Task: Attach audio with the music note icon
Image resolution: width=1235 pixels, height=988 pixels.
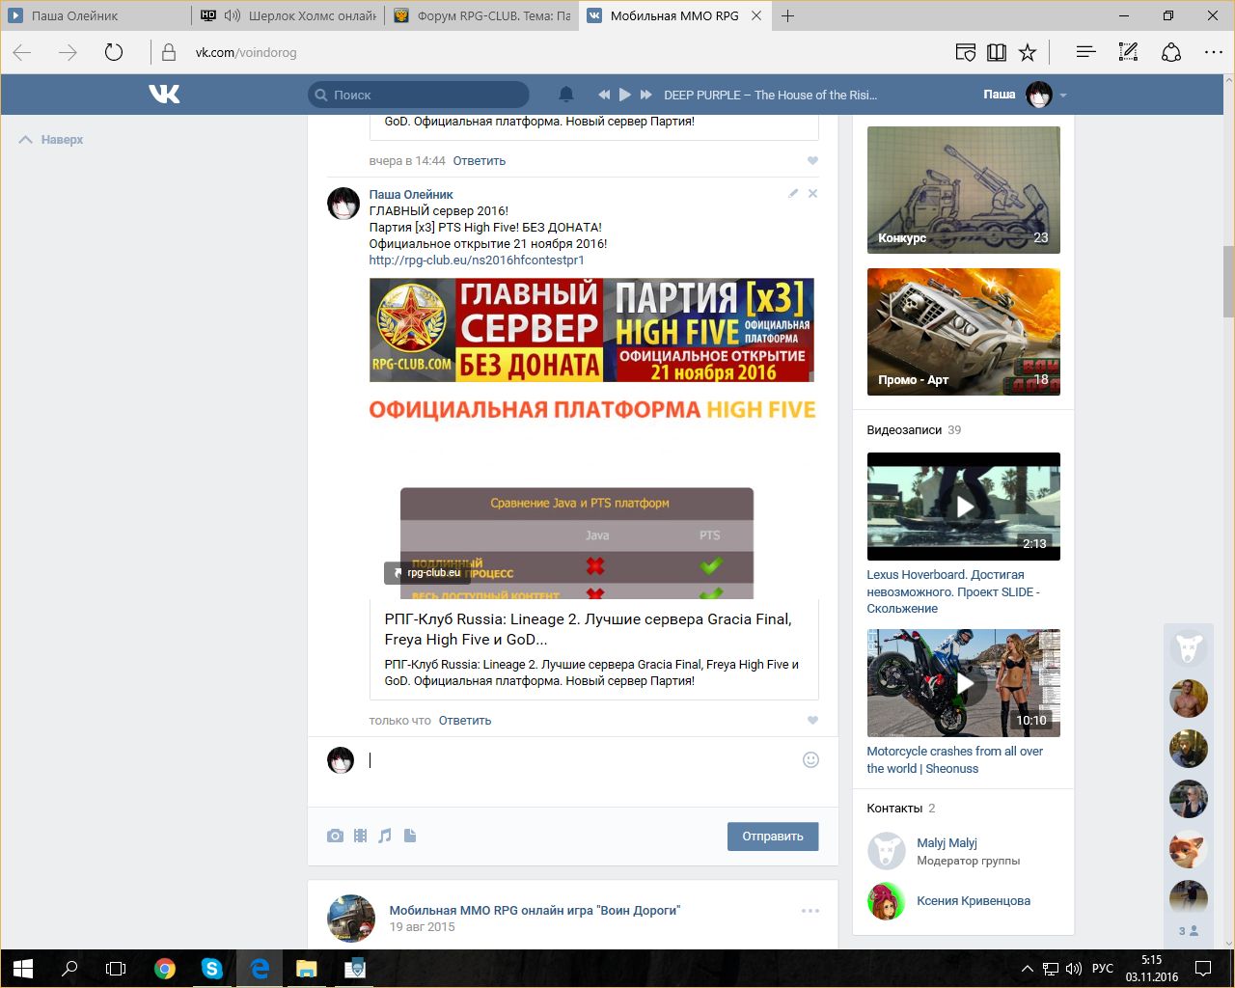Action: click(385, 836)
